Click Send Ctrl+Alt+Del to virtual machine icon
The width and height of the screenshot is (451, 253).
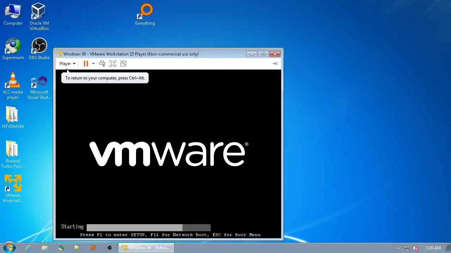[102, 64]
